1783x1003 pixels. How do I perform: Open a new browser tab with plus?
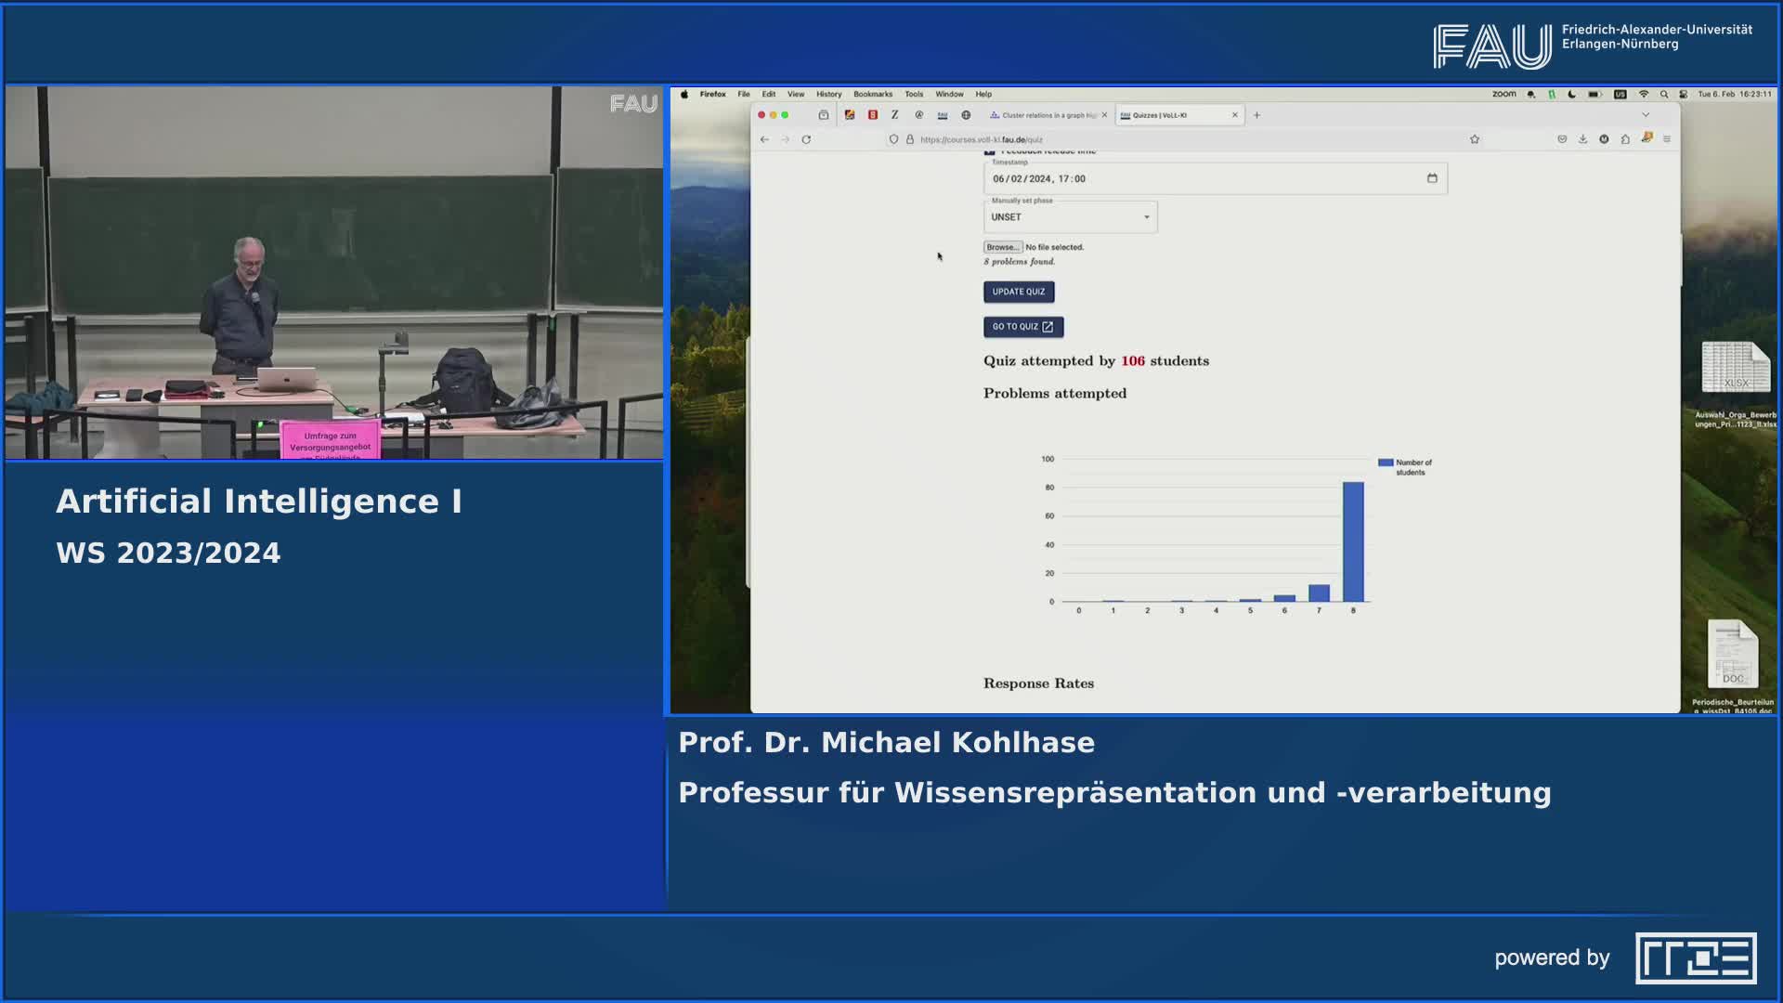(1256, 115)
